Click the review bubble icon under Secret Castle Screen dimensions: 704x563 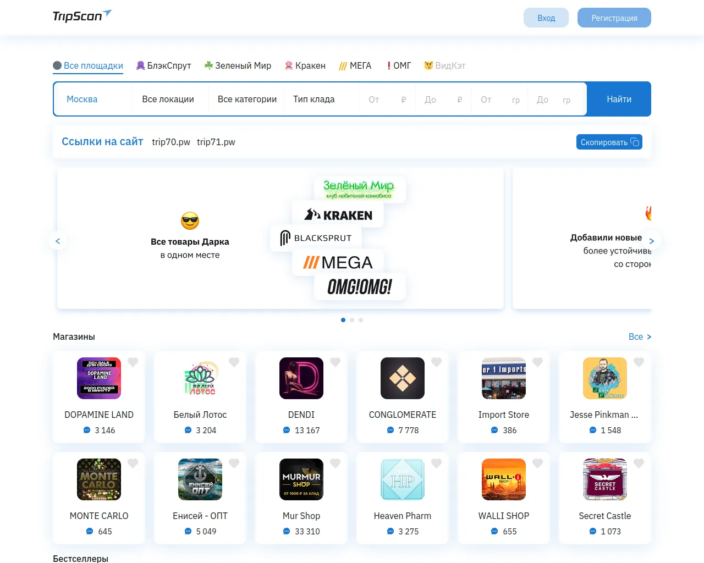(x=593, y=531)
